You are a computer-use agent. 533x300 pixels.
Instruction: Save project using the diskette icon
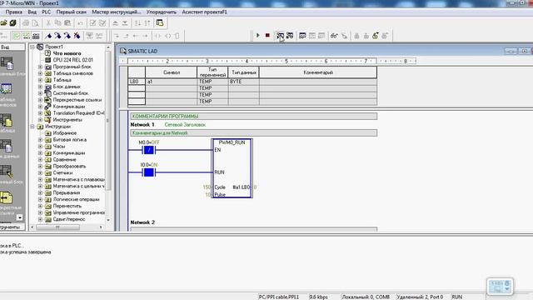tap(13, 23)
